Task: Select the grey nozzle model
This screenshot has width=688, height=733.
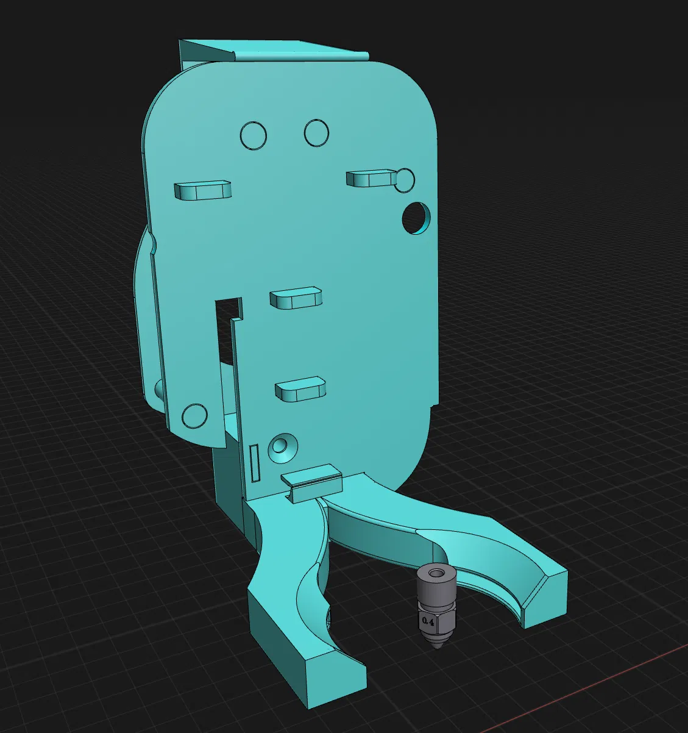Action: click(x=436, y=607)
